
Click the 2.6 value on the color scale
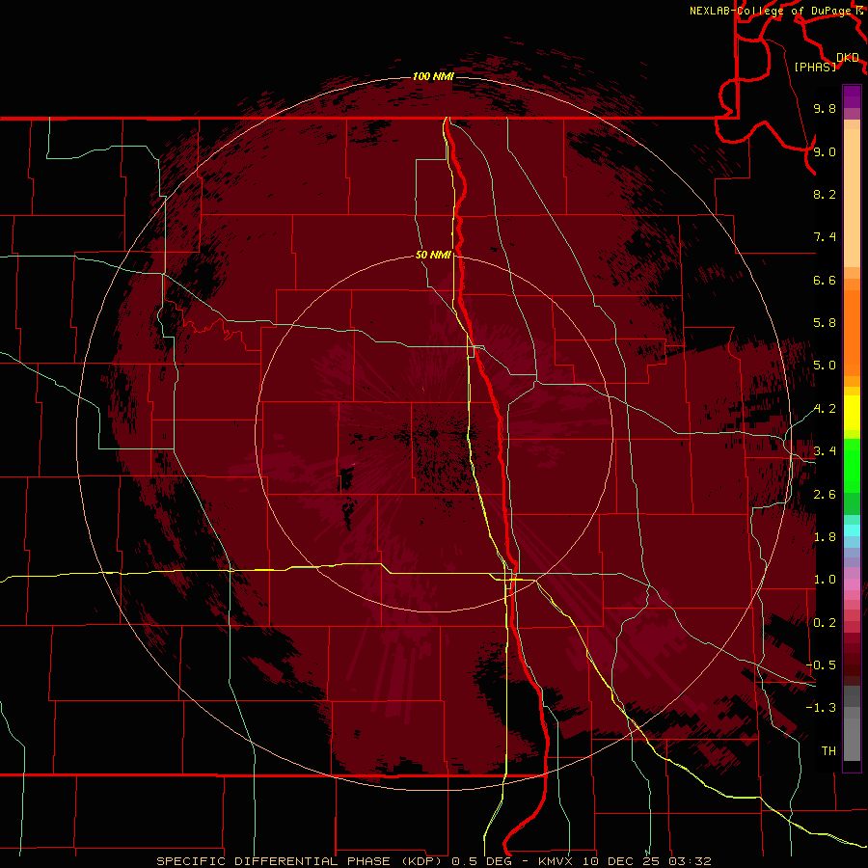pyautogui.click(x=825, y=495)
